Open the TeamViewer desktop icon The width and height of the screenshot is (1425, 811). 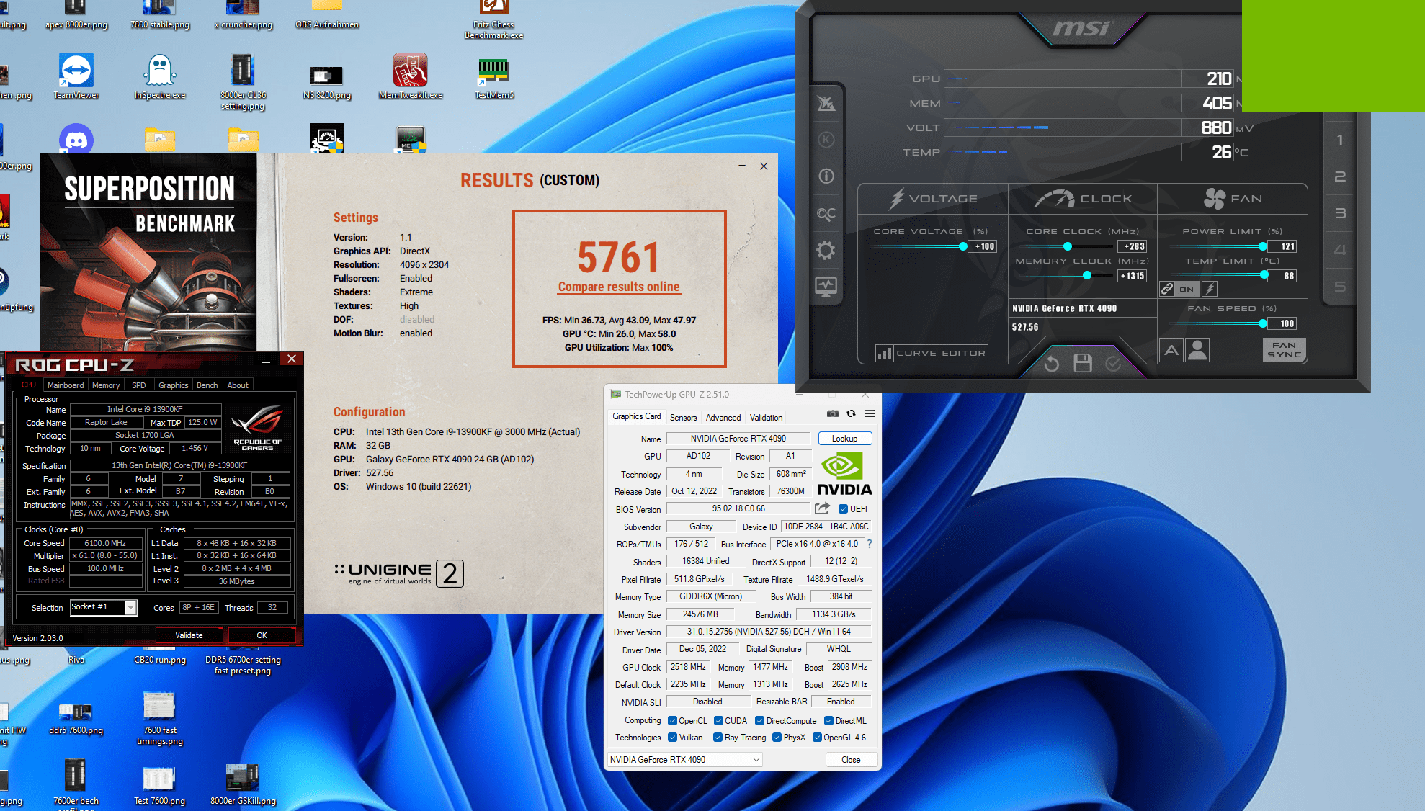[x=76, y=76]
